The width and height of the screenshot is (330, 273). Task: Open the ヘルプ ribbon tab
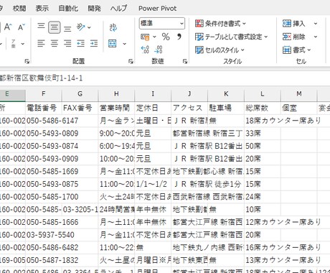pos(119,9)
